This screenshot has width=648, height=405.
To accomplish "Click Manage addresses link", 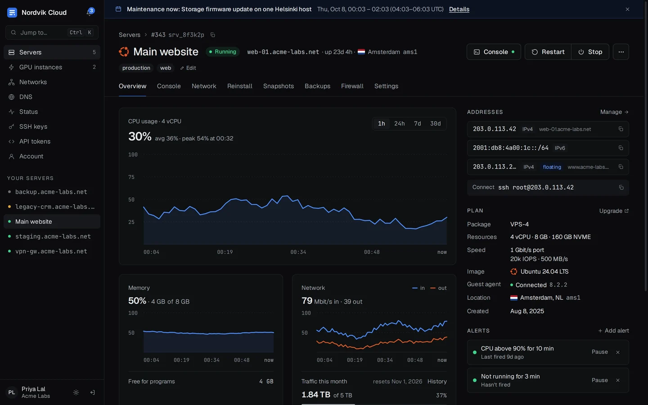I will [614, 112].
